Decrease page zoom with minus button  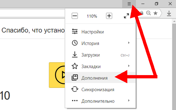[75, 16]
